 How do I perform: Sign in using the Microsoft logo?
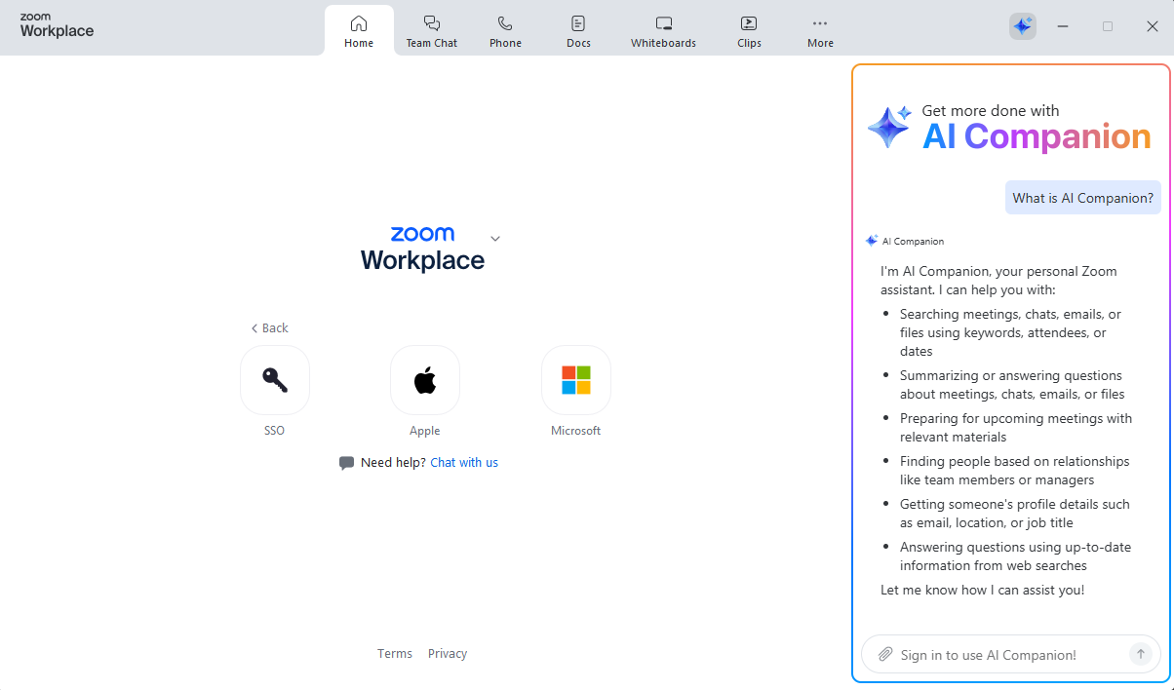click(x=575, y=380)
